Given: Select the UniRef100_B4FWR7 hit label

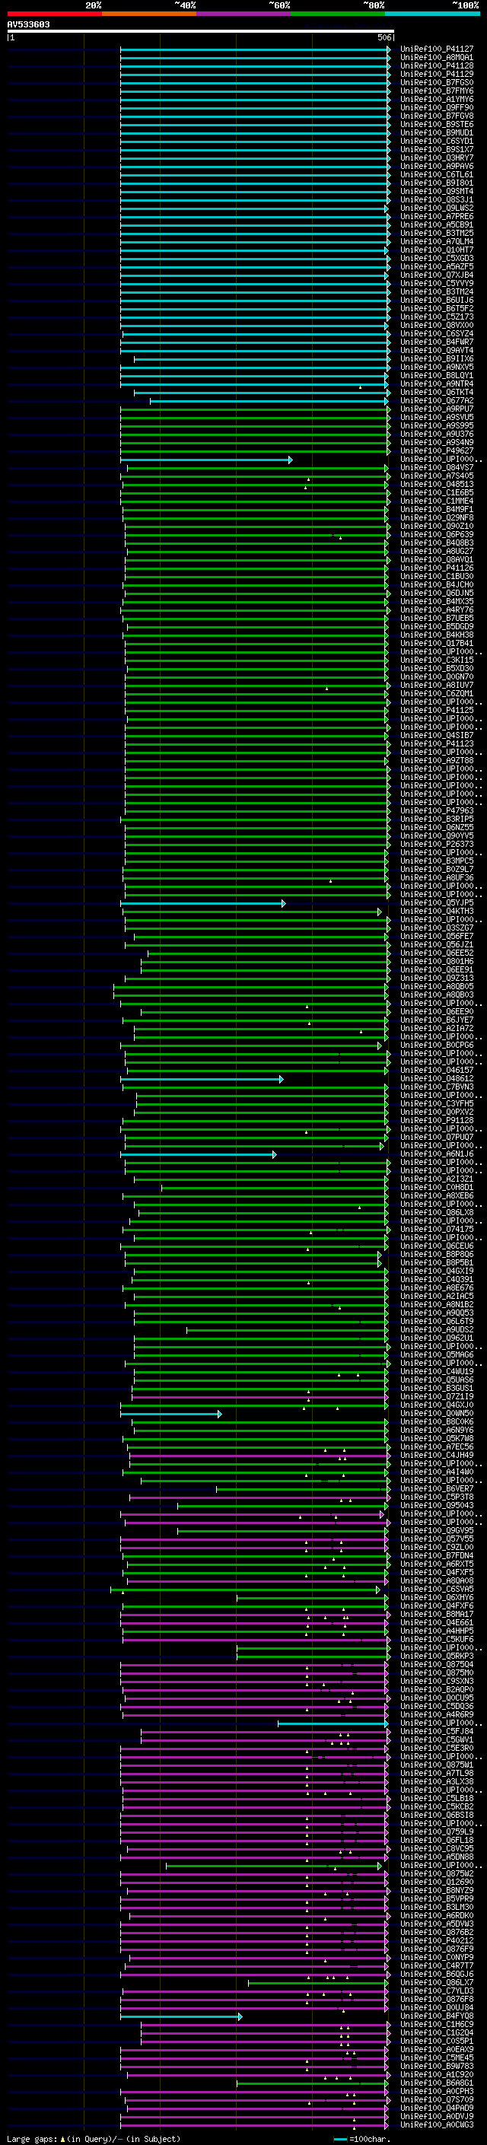Looking at the screenshot, I should 436,342.
